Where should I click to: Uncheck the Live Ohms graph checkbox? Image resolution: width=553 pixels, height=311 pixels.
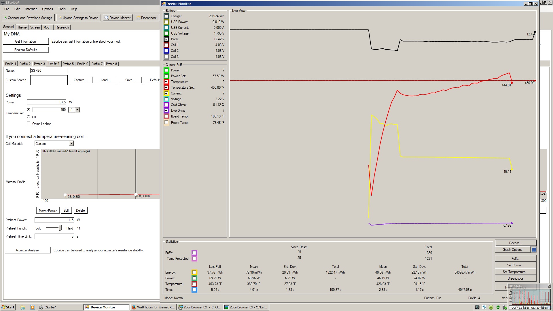[x=166, y=111]
